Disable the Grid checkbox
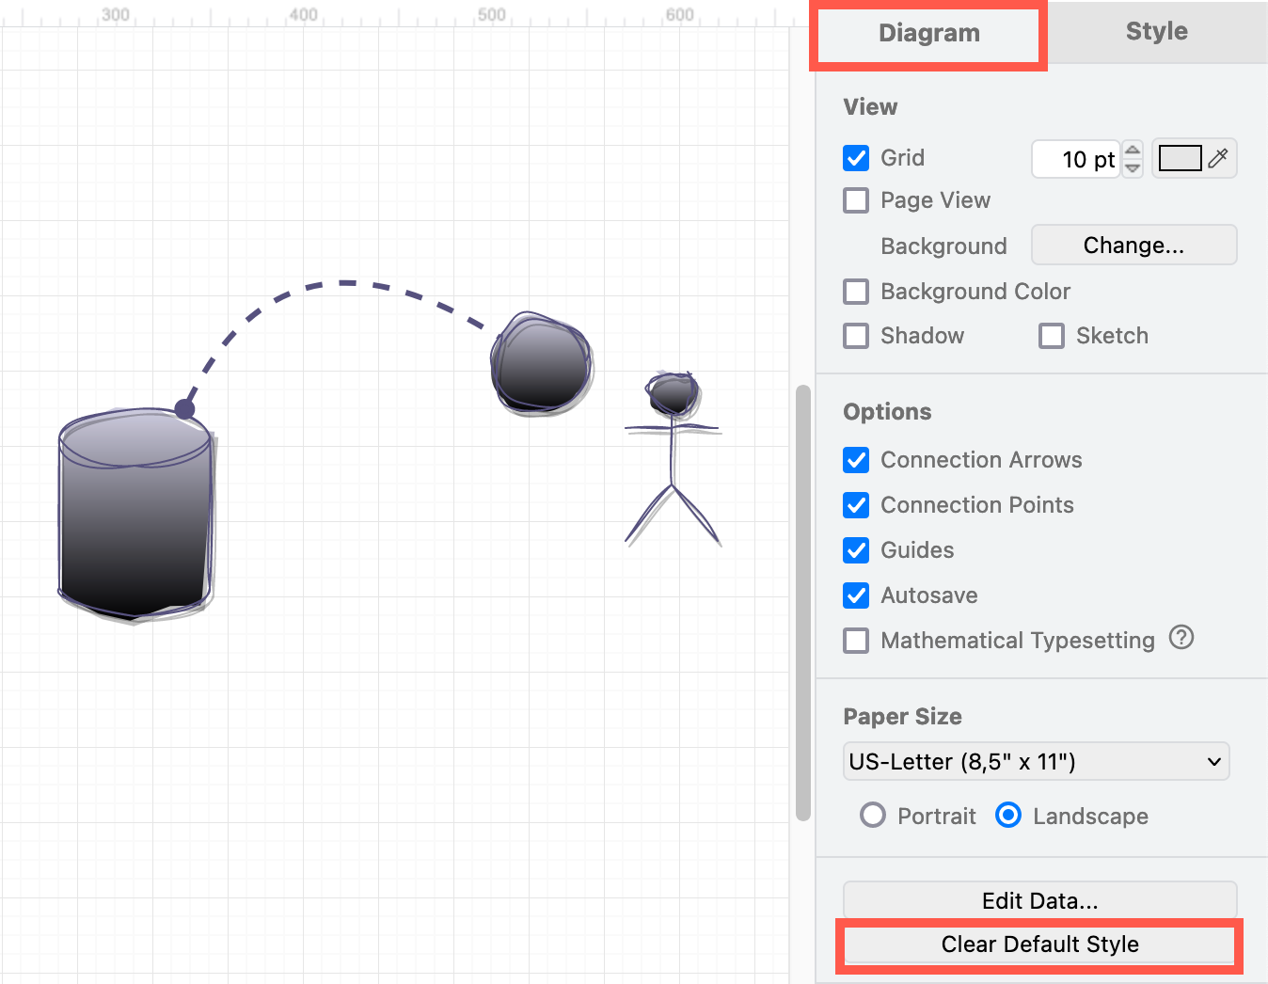 click(855, 158)
